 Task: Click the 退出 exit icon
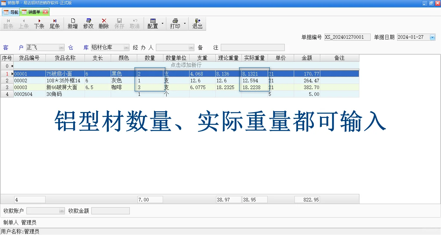coord(197,23)
